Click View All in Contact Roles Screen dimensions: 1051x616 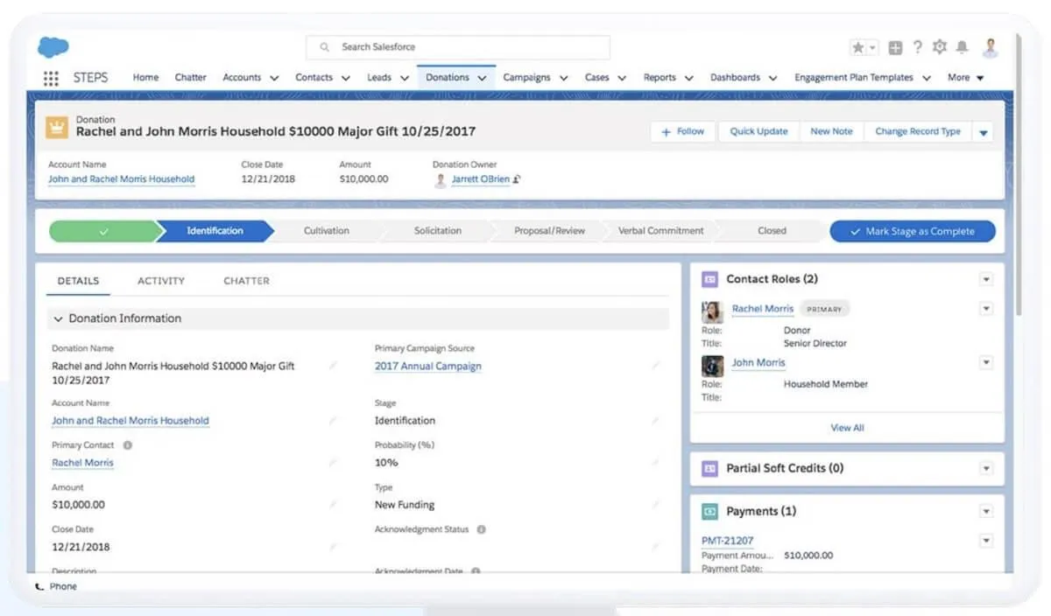847,428
